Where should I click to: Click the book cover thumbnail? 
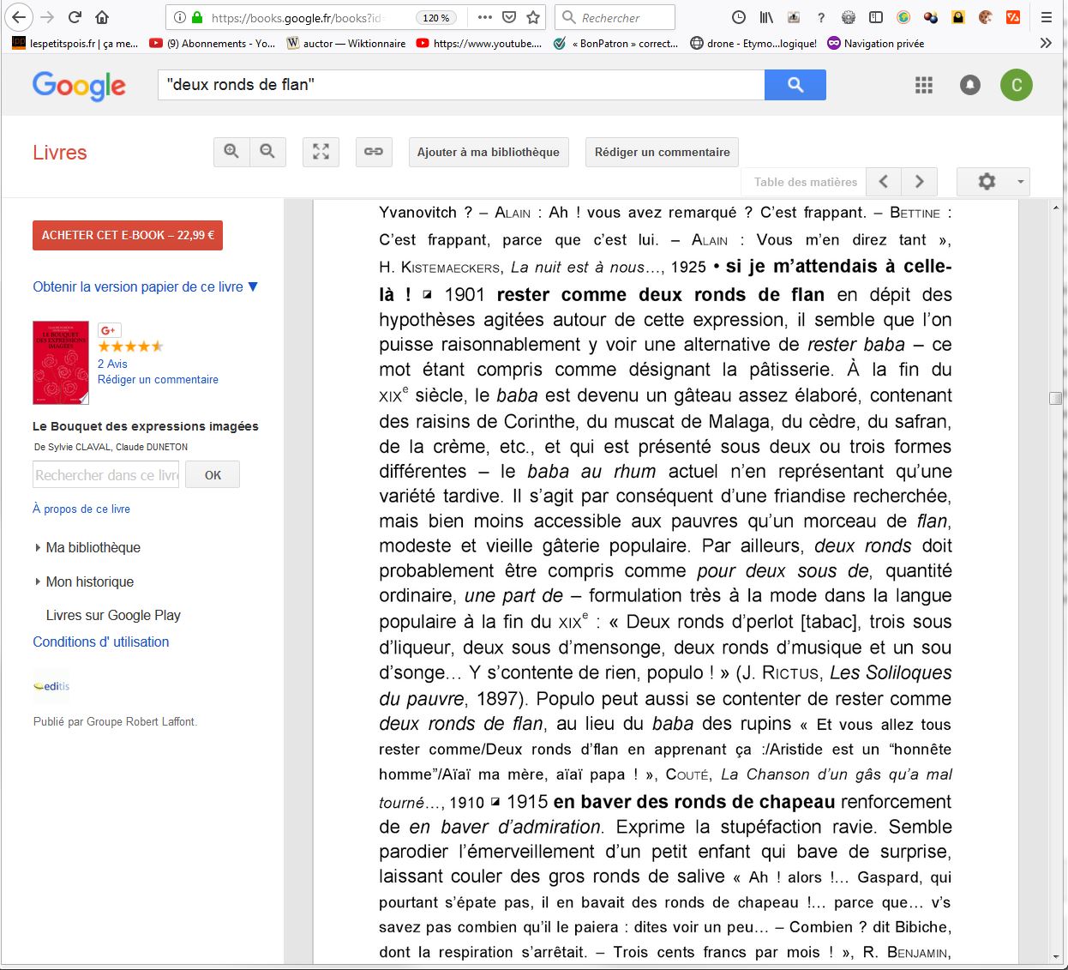[61, 363]
